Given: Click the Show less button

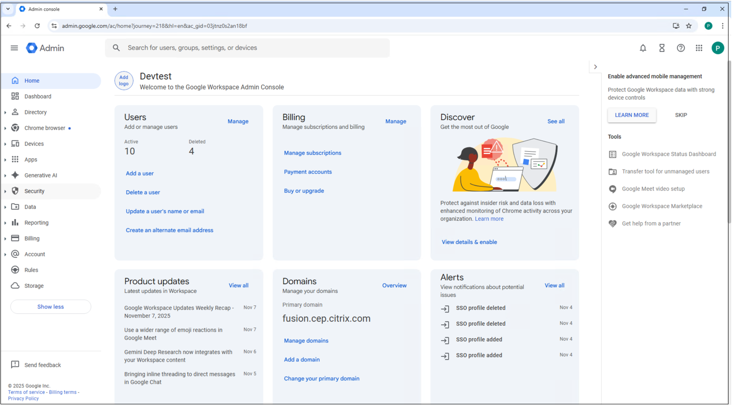Looking at the screenshot, I should 50,307.
